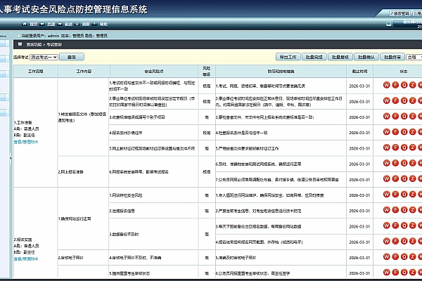Click Q status icon in 擅自重置考生审核状态 row
Image resolution: width=422 pixels, height=281 pixels.
404,273
